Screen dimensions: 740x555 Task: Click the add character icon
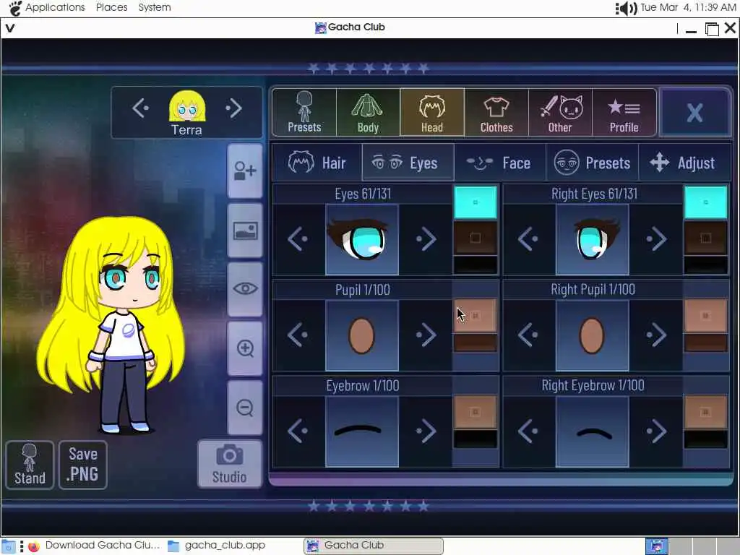click(245, 171)
